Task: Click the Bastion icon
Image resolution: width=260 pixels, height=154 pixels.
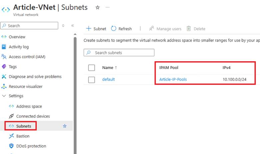Action: tap(11, 136)
